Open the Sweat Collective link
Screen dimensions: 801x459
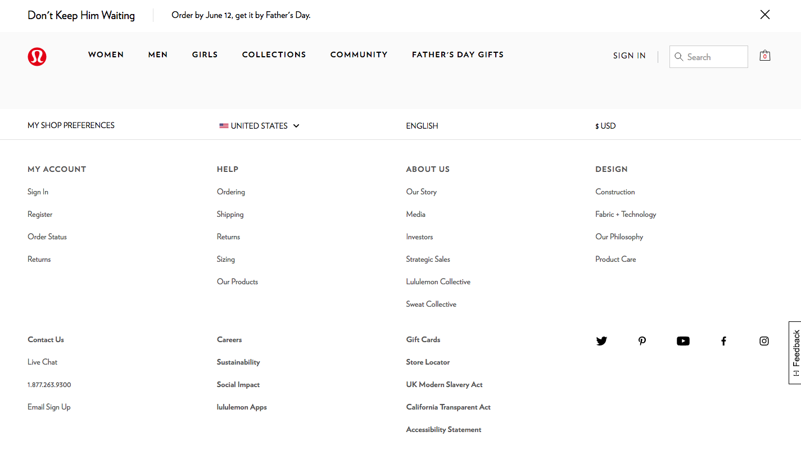431,304
